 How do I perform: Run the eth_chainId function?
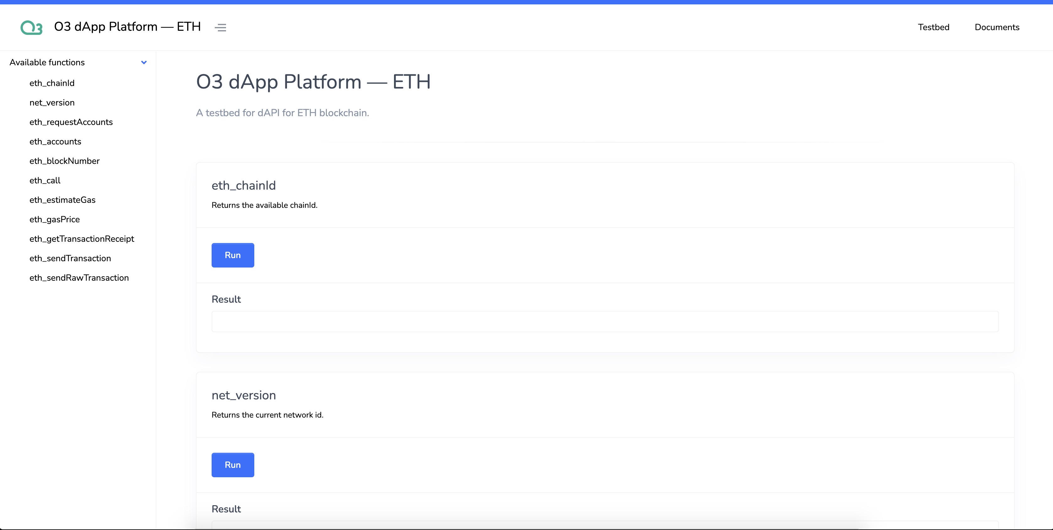[233, 255]
